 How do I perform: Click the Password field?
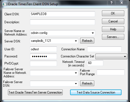pyautogui.click(x=43, y=56)
